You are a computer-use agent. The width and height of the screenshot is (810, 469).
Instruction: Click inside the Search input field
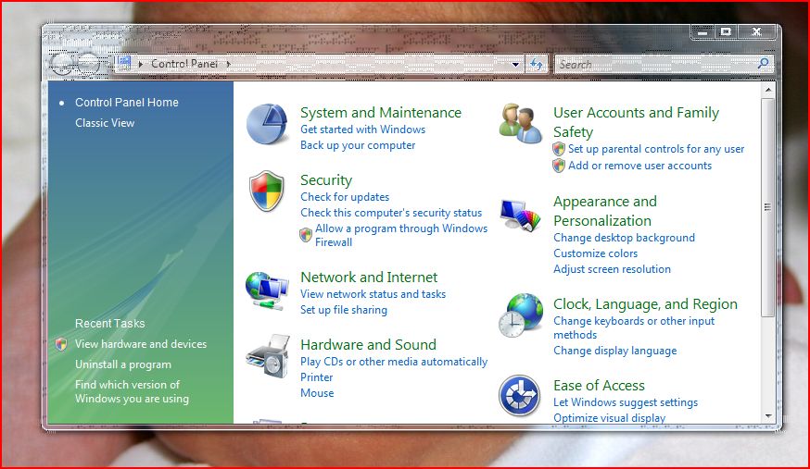click(656, 65)
